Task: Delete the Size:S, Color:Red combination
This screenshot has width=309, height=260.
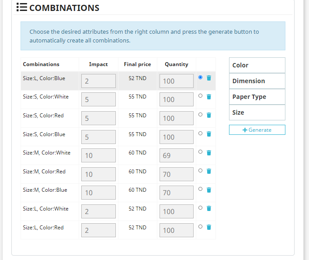Action: click(209, 115)
